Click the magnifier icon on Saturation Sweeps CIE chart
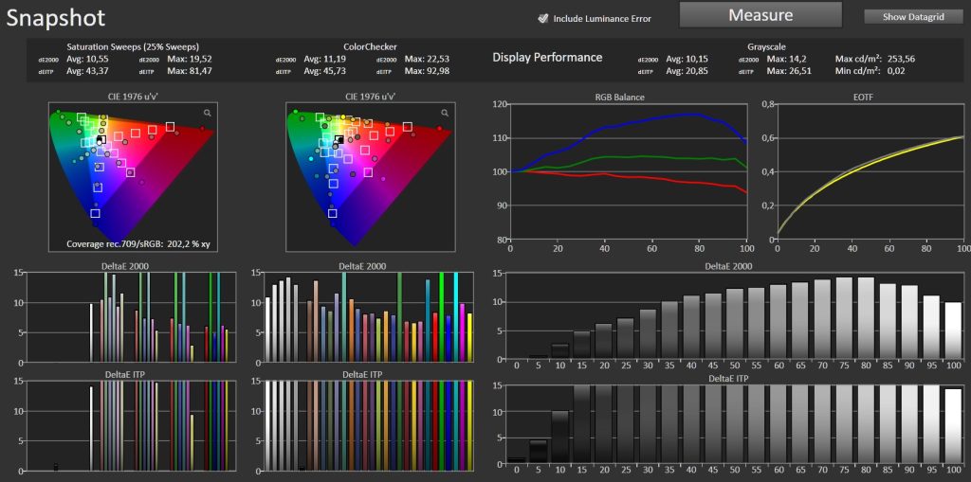This screenshot has width=971, height=482. (x=207, y=113)
